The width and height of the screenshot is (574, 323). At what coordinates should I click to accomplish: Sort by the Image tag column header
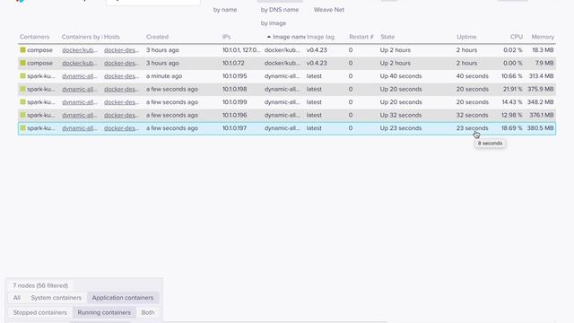320,37
